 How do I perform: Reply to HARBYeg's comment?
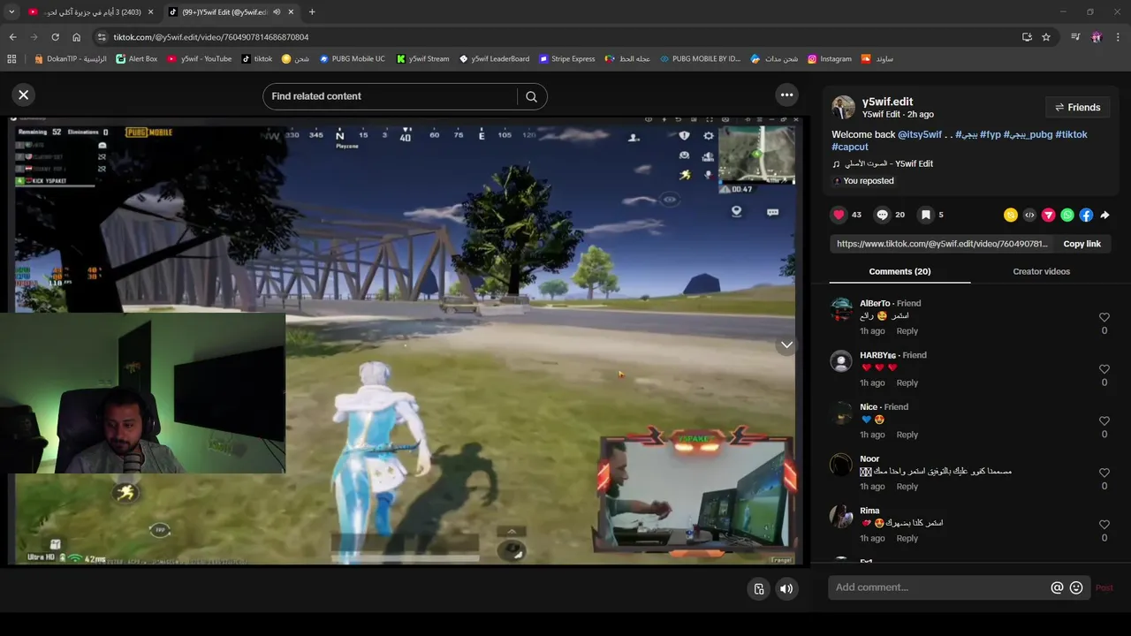[x=907, y=383]
